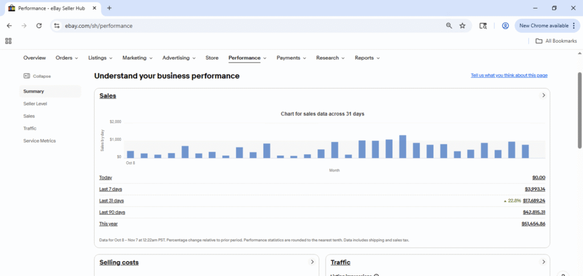Open the Reports dropdown menu
The width and height of the screenshot is (583, 276).
coord(367,58)
